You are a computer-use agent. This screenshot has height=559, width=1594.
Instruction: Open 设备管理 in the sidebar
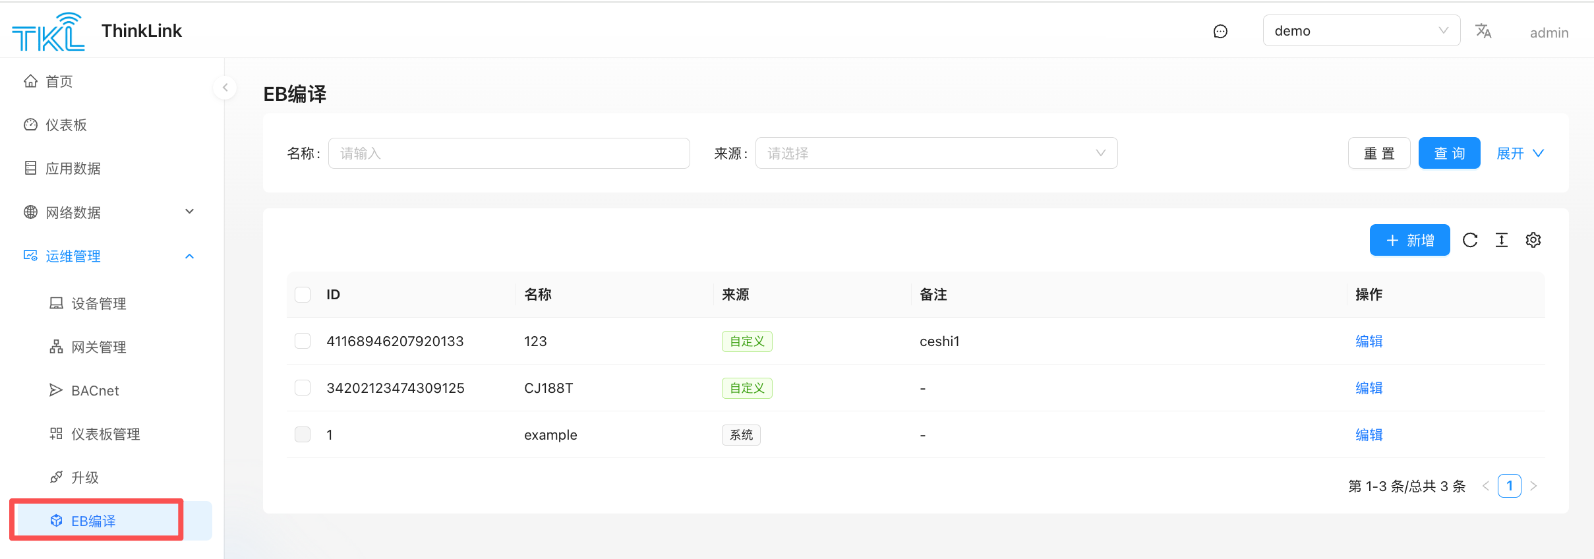[98, 303]
